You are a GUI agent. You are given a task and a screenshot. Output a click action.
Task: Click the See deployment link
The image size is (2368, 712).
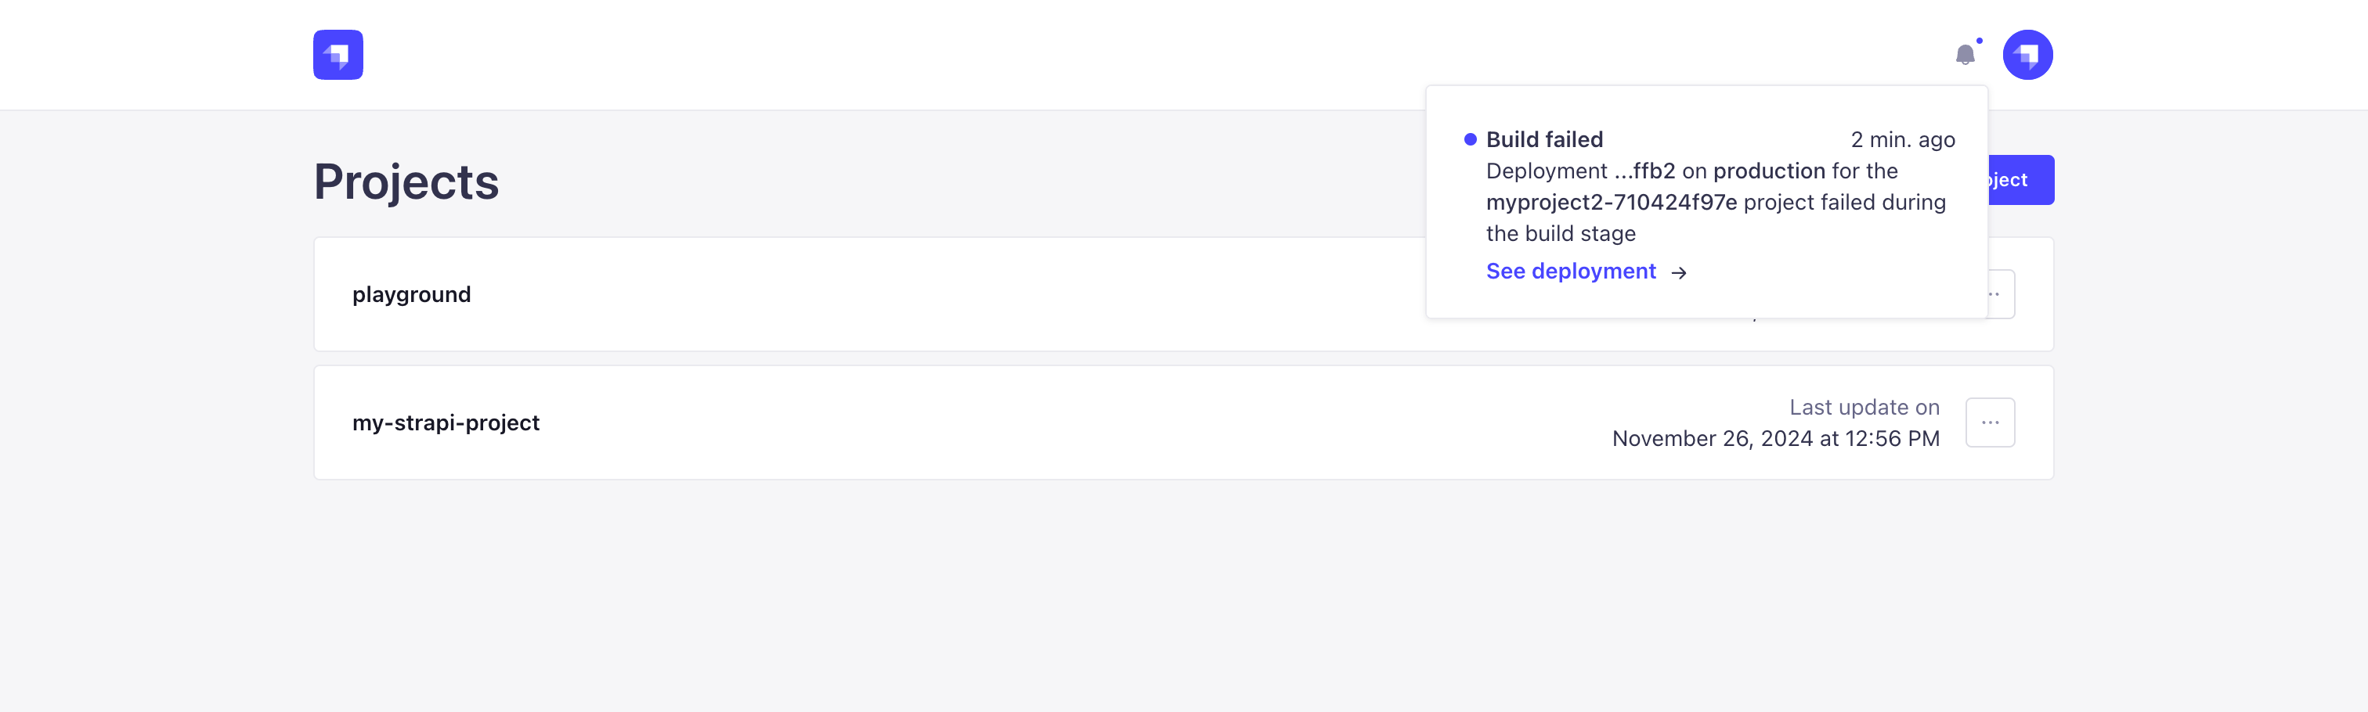[1572, 271]
